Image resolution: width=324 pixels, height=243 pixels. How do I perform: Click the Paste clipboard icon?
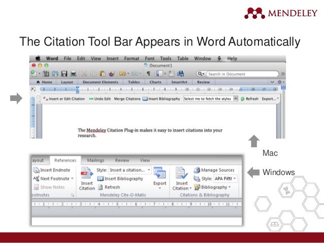[x=103, y=74]
